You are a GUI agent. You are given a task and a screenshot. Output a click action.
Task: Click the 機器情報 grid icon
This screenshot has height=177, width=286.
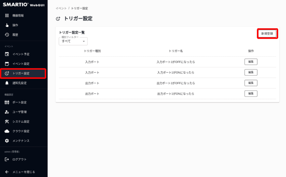[x=7, y=16]
